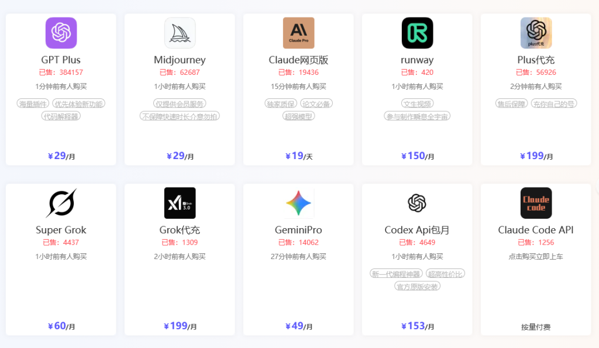Click the 已售: 19436 sales count

[x=299, y=72]
